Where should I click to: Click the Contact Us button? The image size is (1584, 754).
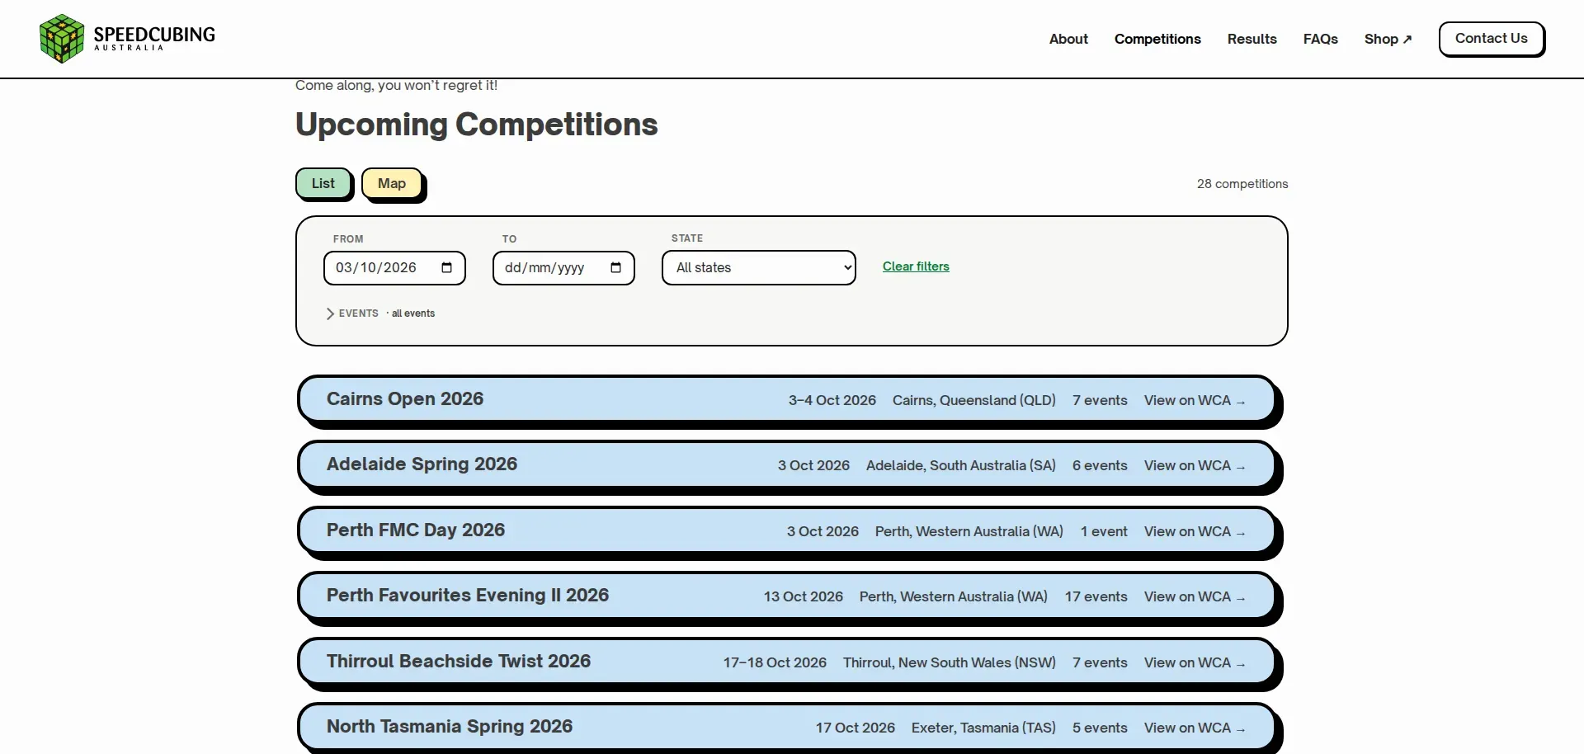click(x=1491, y=39)
